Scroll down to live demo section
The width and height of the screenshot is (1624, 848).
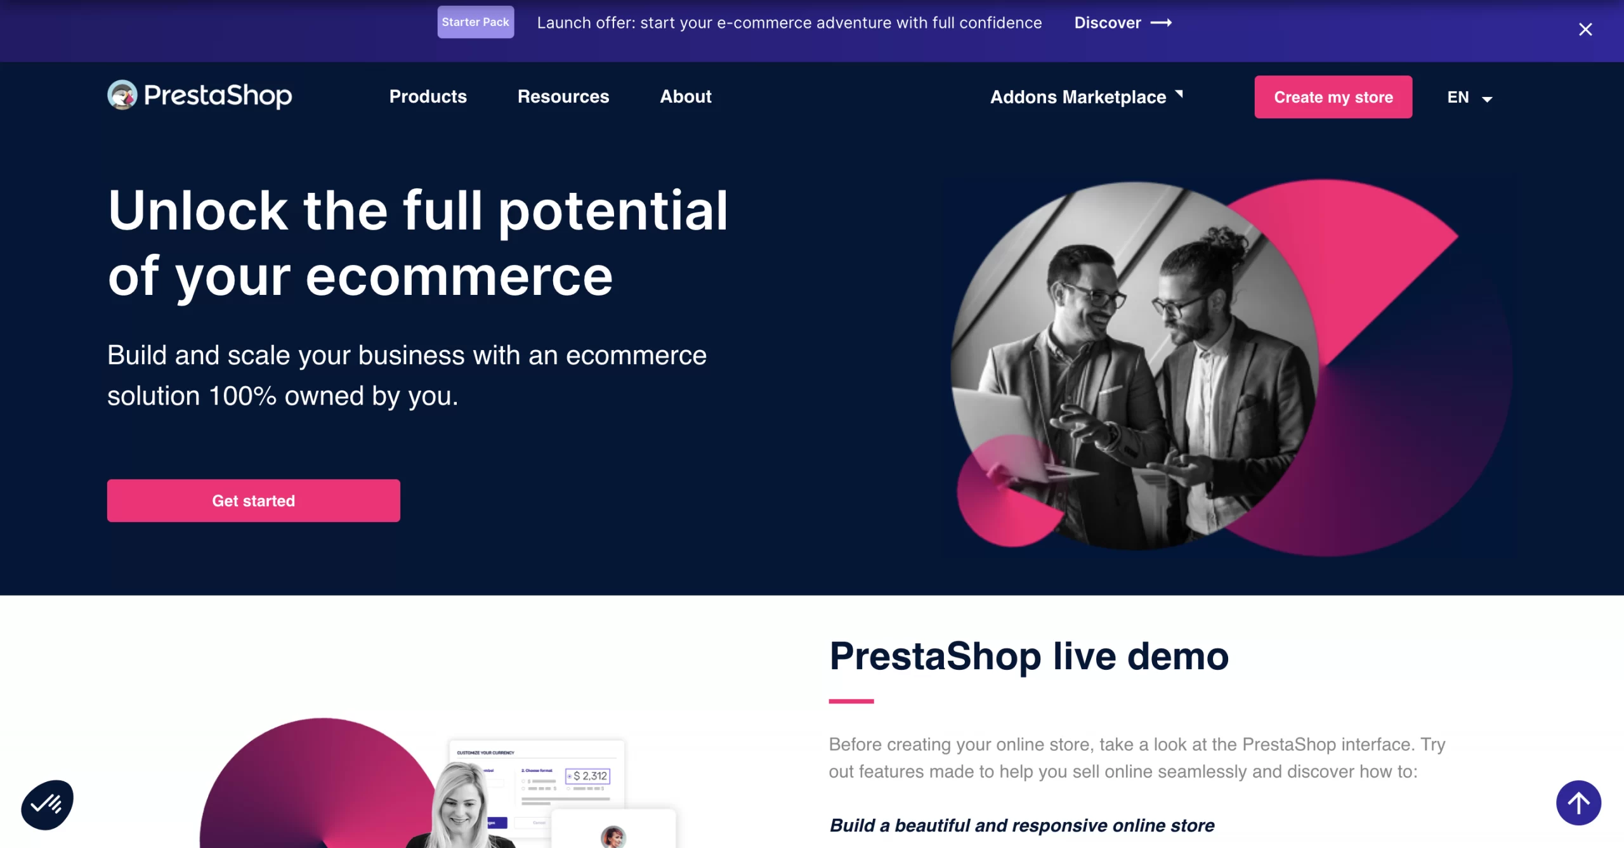[1029, 656]
